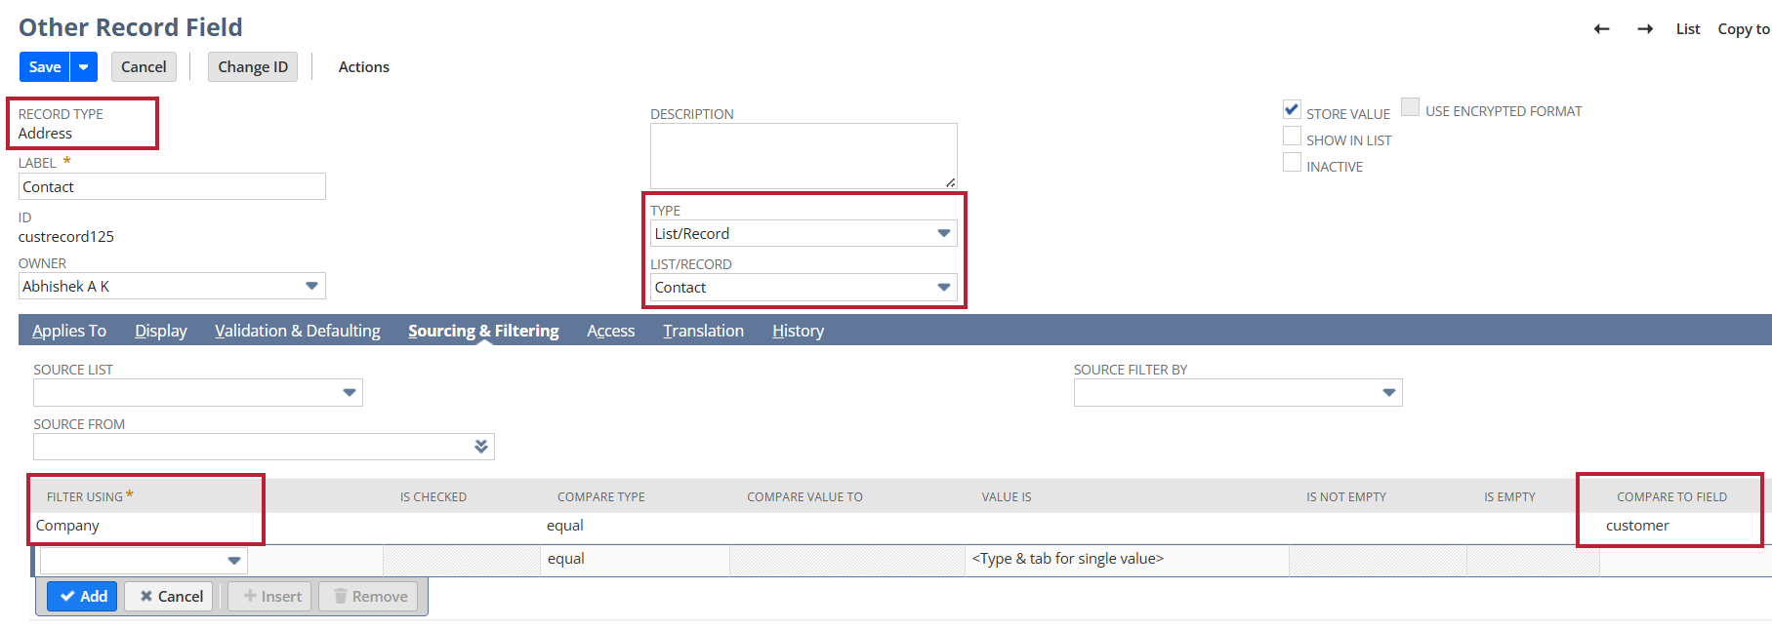This screenshot has width=1772, height=630.
Task: Open the Owner dropdown
Action: 311,287
